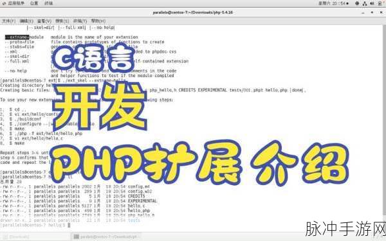Viewport: 386px width, 241px height.
Task: Click the 星期六 20:54 clock in the top panel
Action: click(x=333, y=3)
